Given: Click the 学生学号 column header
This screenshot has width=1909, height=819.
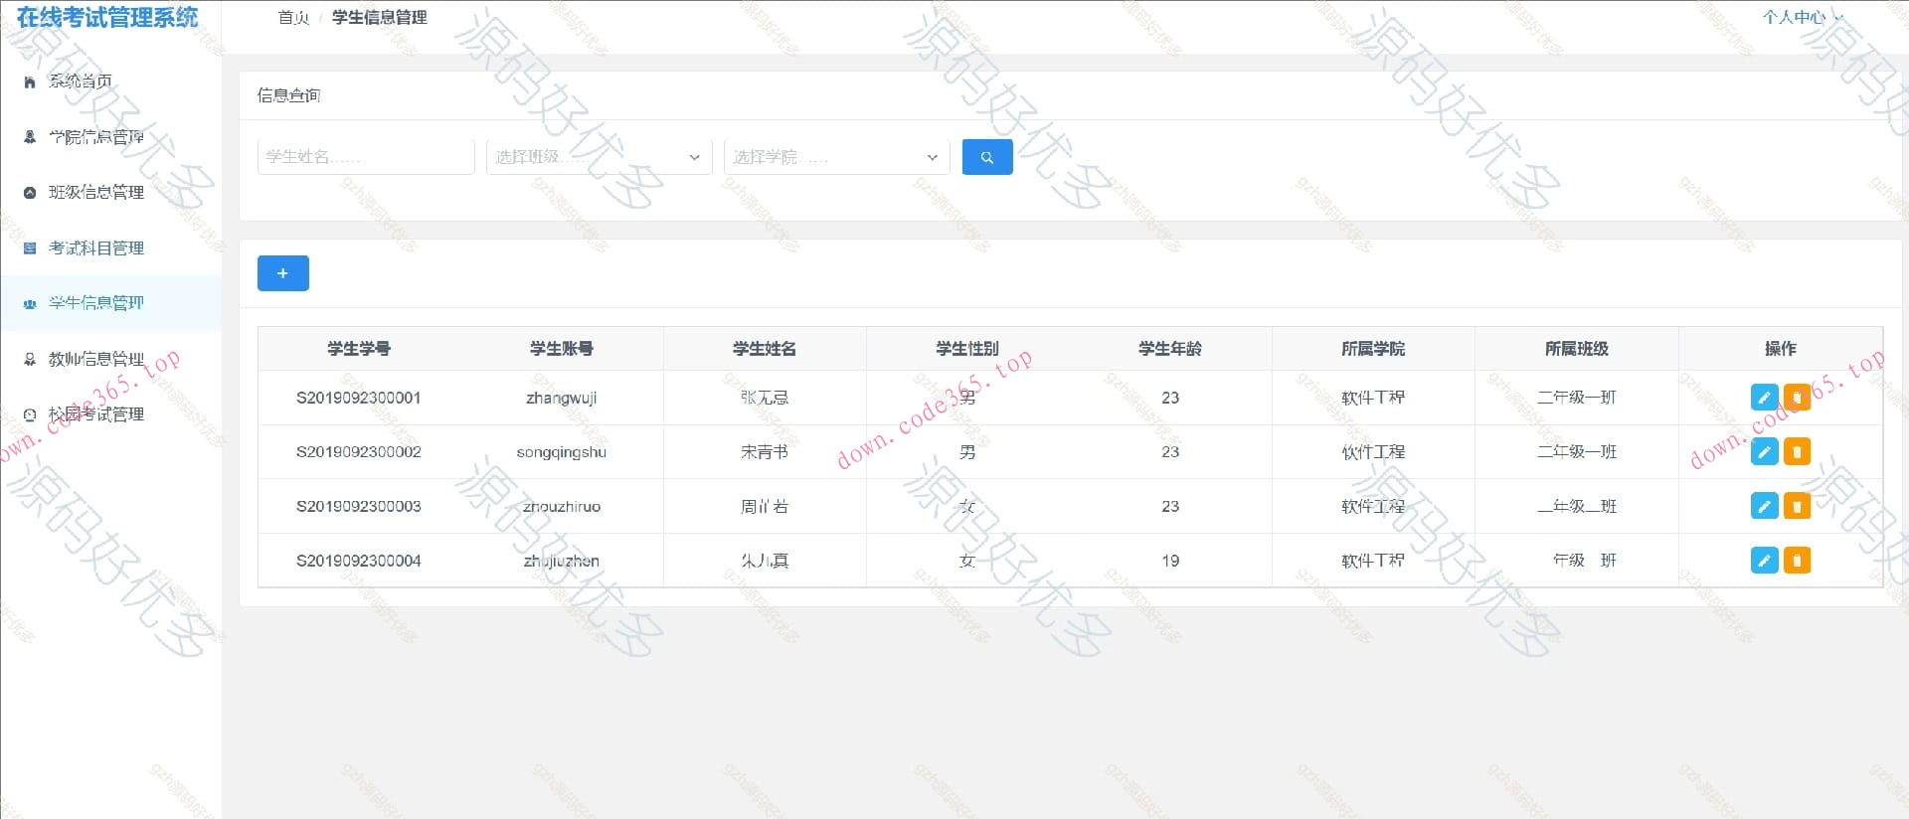Looking at the screenshot, I should (x=359, y=349).
